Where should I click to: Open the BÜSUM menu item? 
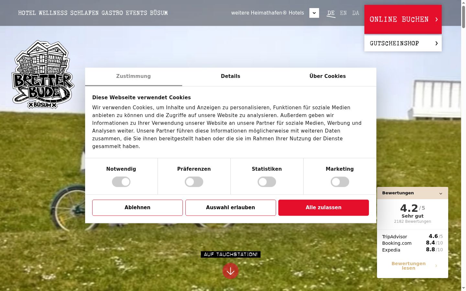click(x=159, y=13)
